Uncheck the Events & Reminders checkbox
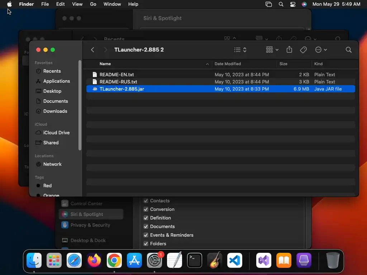Viewport: 367px width, 275px height. pyautogui.click(x=146, y=235)
